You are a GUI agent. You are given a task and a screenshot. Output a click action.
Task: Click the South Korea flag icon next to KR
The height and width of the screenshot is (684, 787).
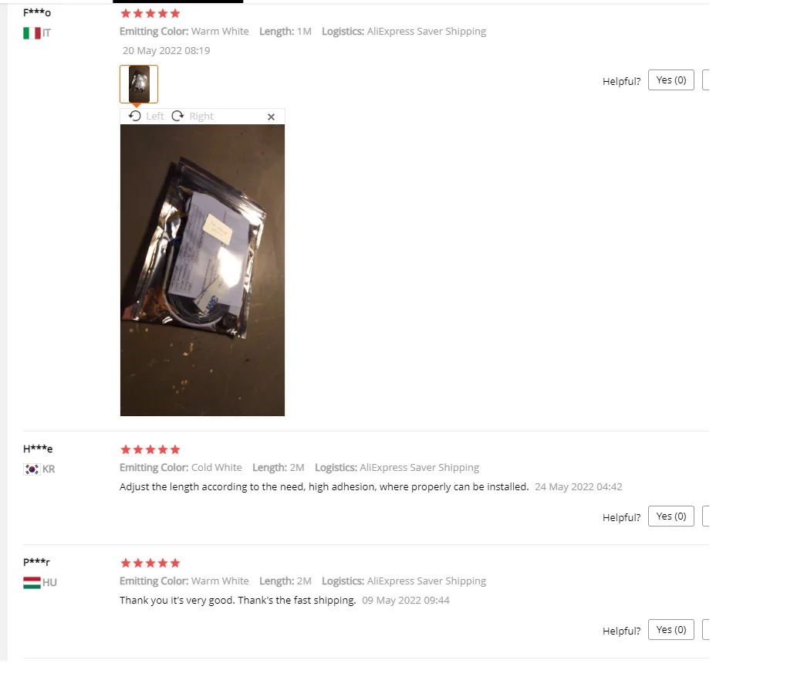[x=32, y=469]
